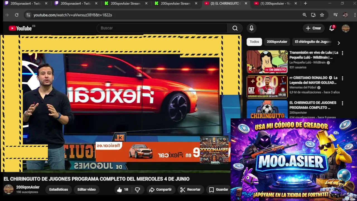The width and height of the screenshot is (357, 201).
Task: Bookmark this page with the star icon
Action: (322, 15)
